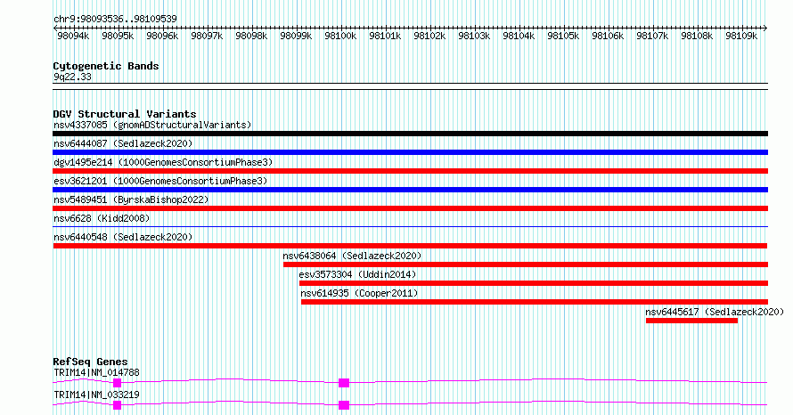
Task: Click the thin blue nsv6628 Kidd2008 line
Action: click(410, 227)
